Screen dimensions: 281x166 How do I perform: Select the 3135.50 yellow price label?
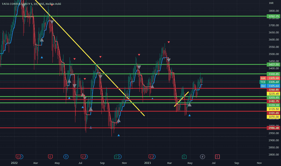coord(273,109)
